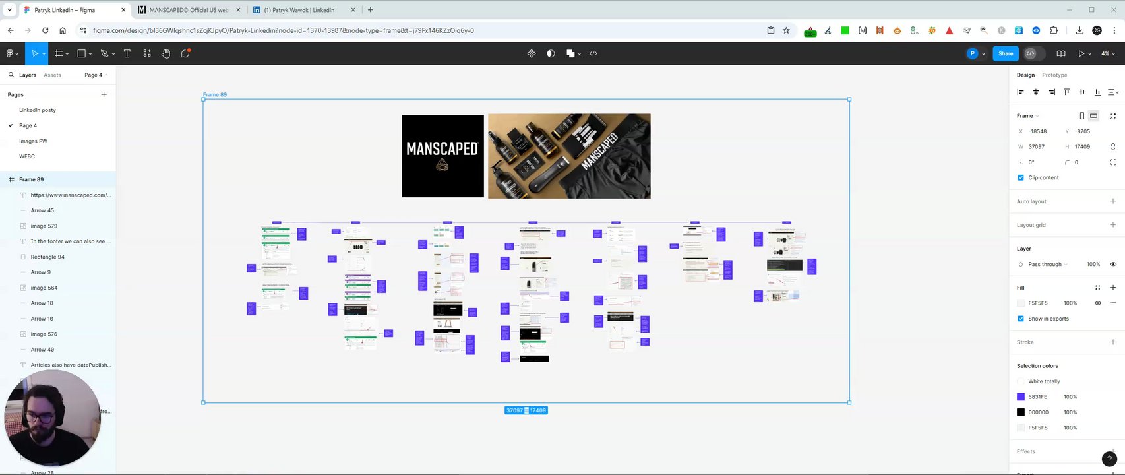Click the Create component icon

pyautogui.click(x=532, y=53)
